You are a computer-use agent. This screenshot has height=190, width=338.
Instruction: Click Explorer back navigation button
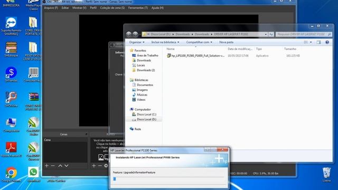(x=129, y=34)
